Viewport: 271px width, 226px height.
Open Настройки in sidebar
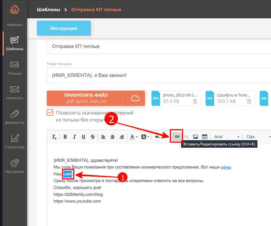[x=15, y=166]
